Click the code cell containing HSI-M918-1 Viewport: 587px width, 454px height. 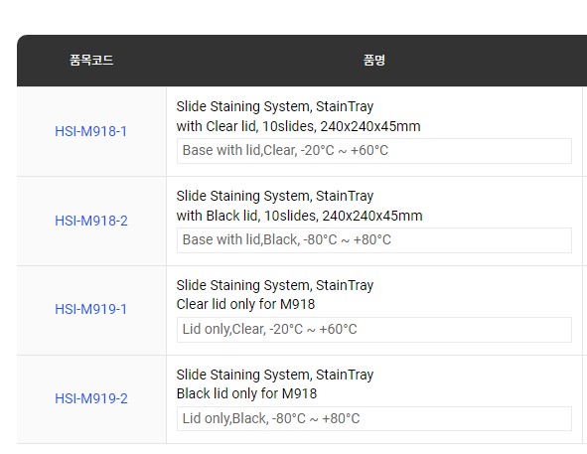coord(91,131)
